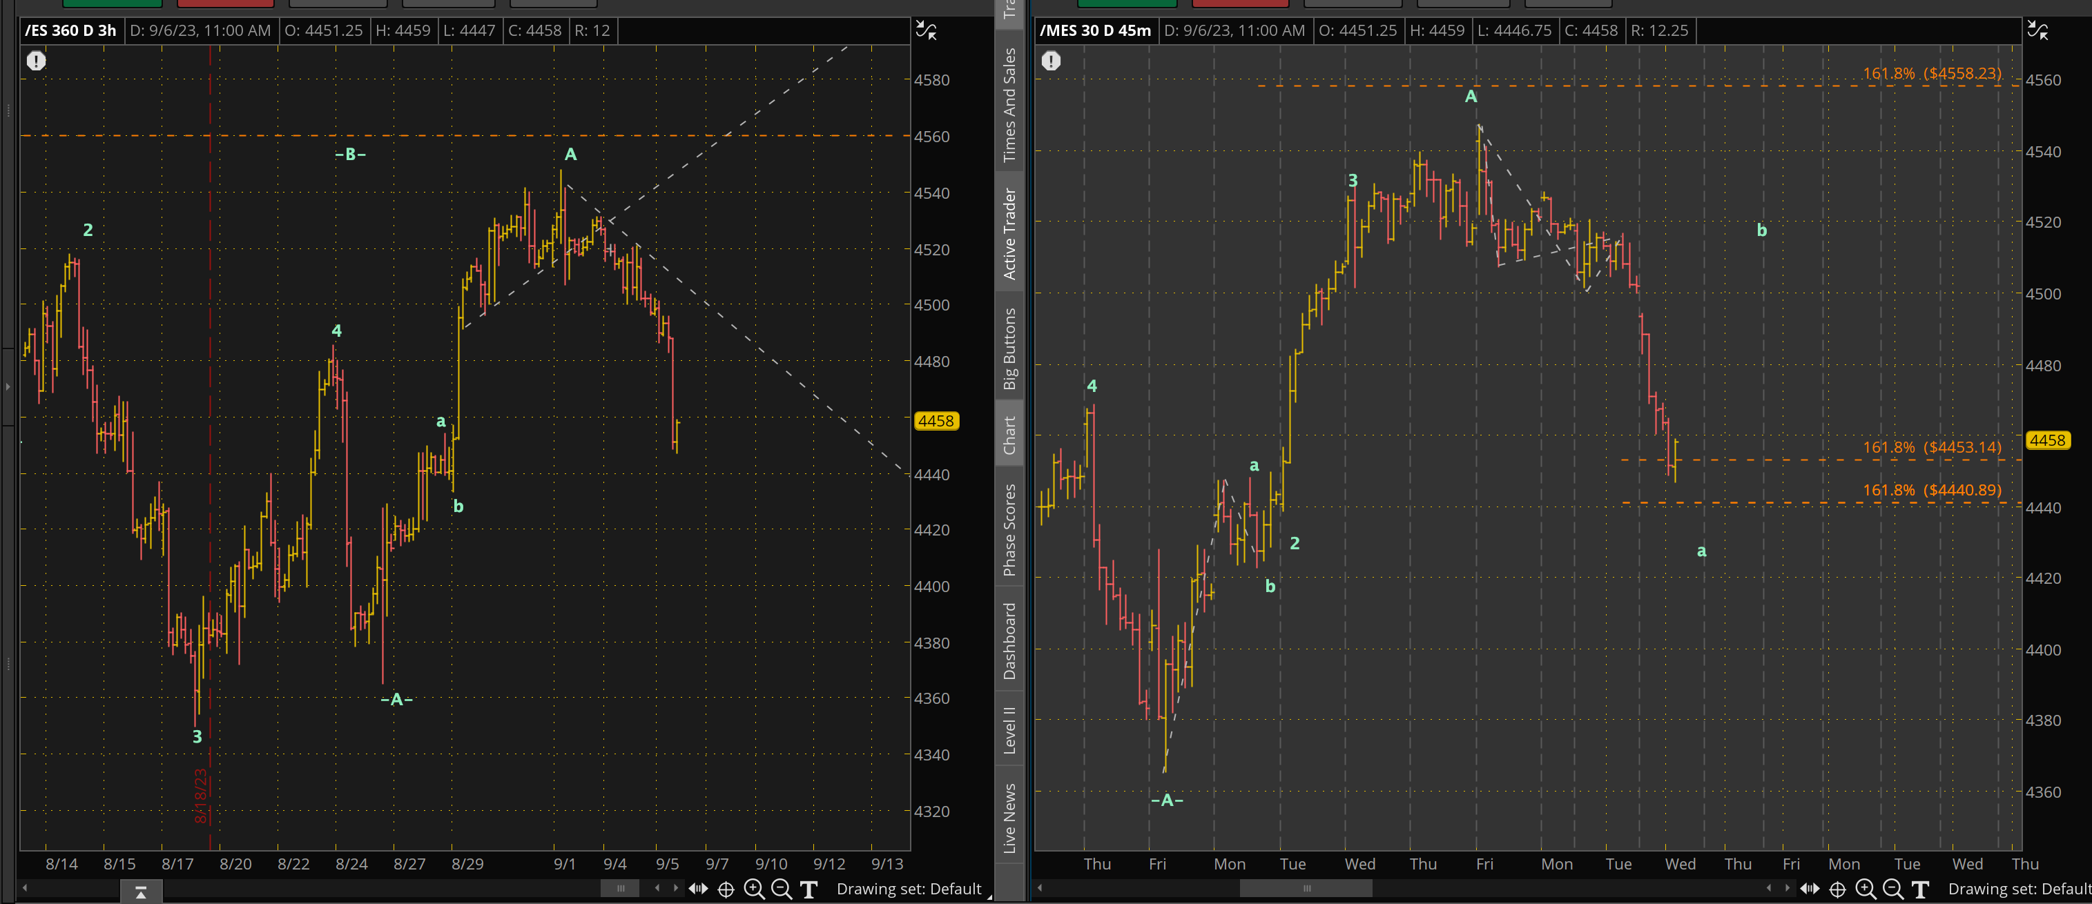
Task: Click the red button above /MES chart
Action: [x=1240, y=3]
